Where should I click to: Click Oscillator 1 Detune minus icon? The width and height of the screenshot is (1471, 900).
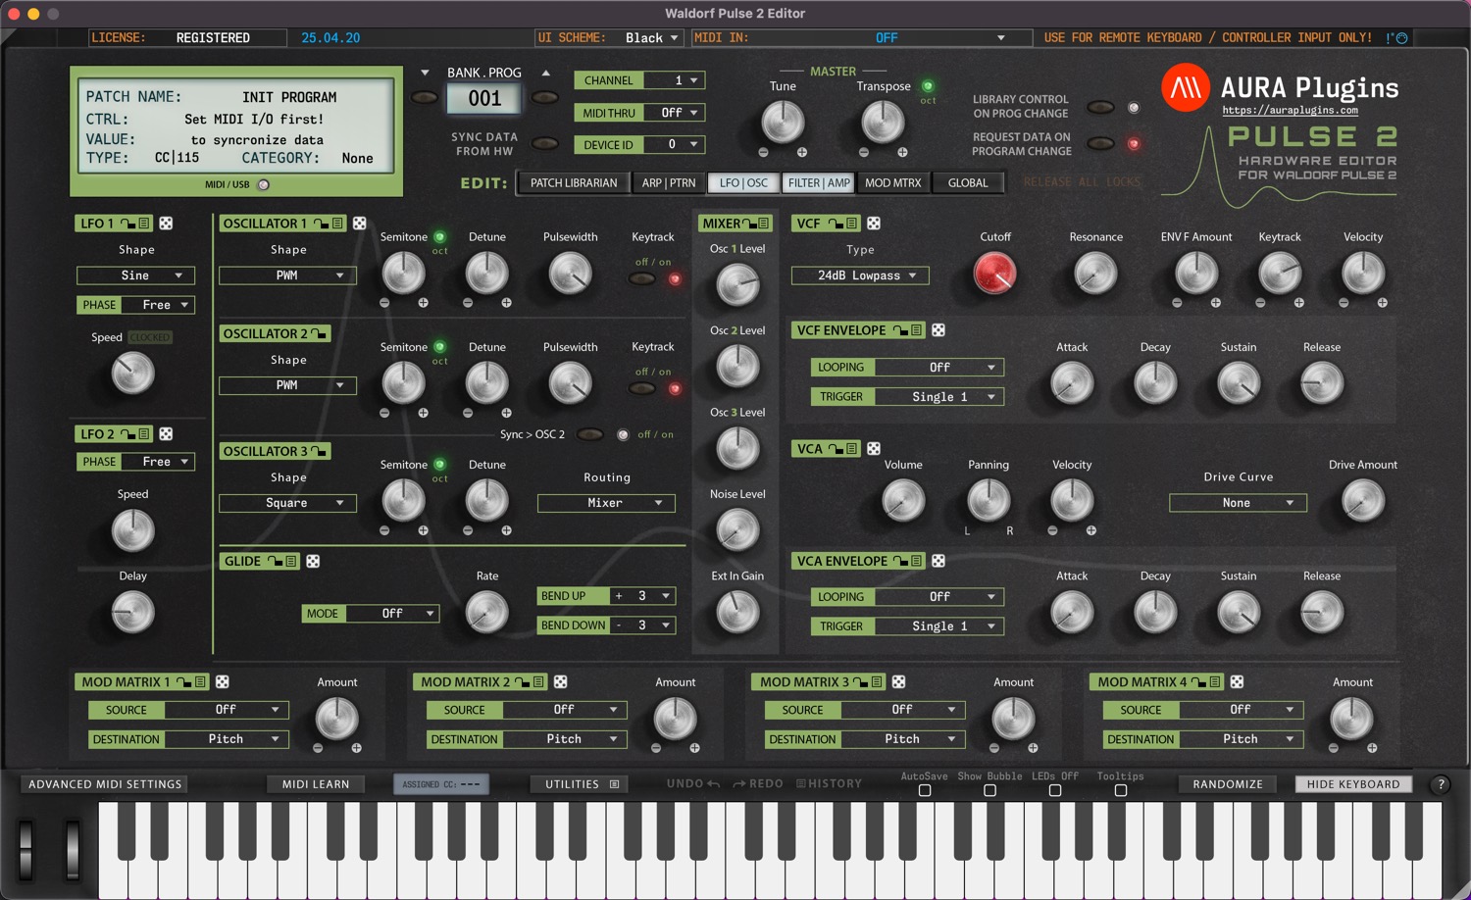pyautogui.click(x=468, y=303)
